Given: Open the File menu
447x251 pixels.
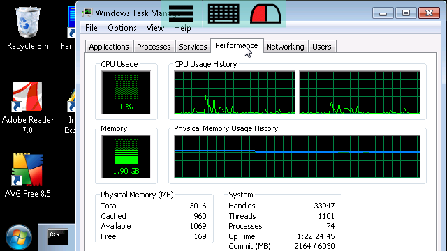Looking at the screenshot, I should (91, 28).
